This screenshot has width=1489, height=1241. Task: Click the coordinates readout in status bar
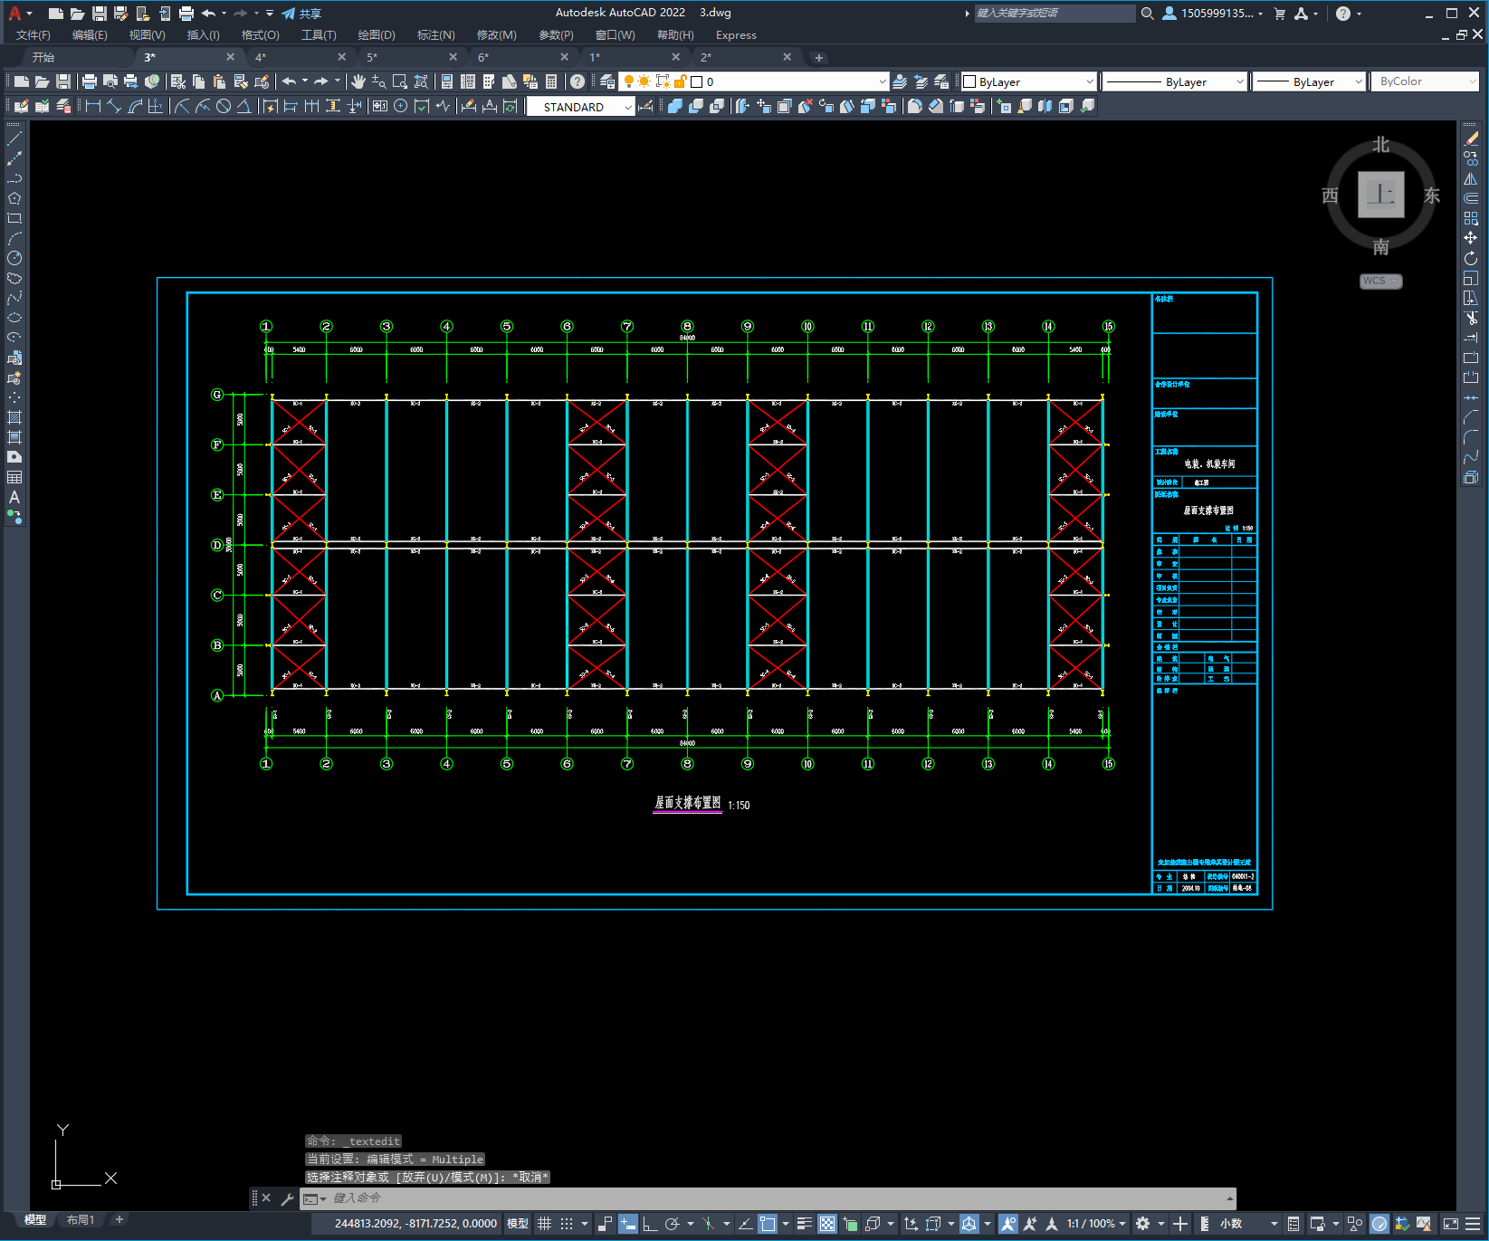(x=415, y=1224)
